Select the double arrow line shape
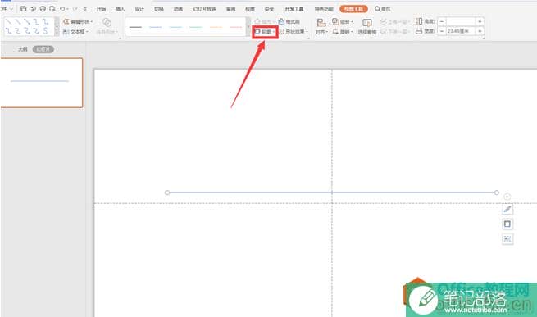 point(27,21)
